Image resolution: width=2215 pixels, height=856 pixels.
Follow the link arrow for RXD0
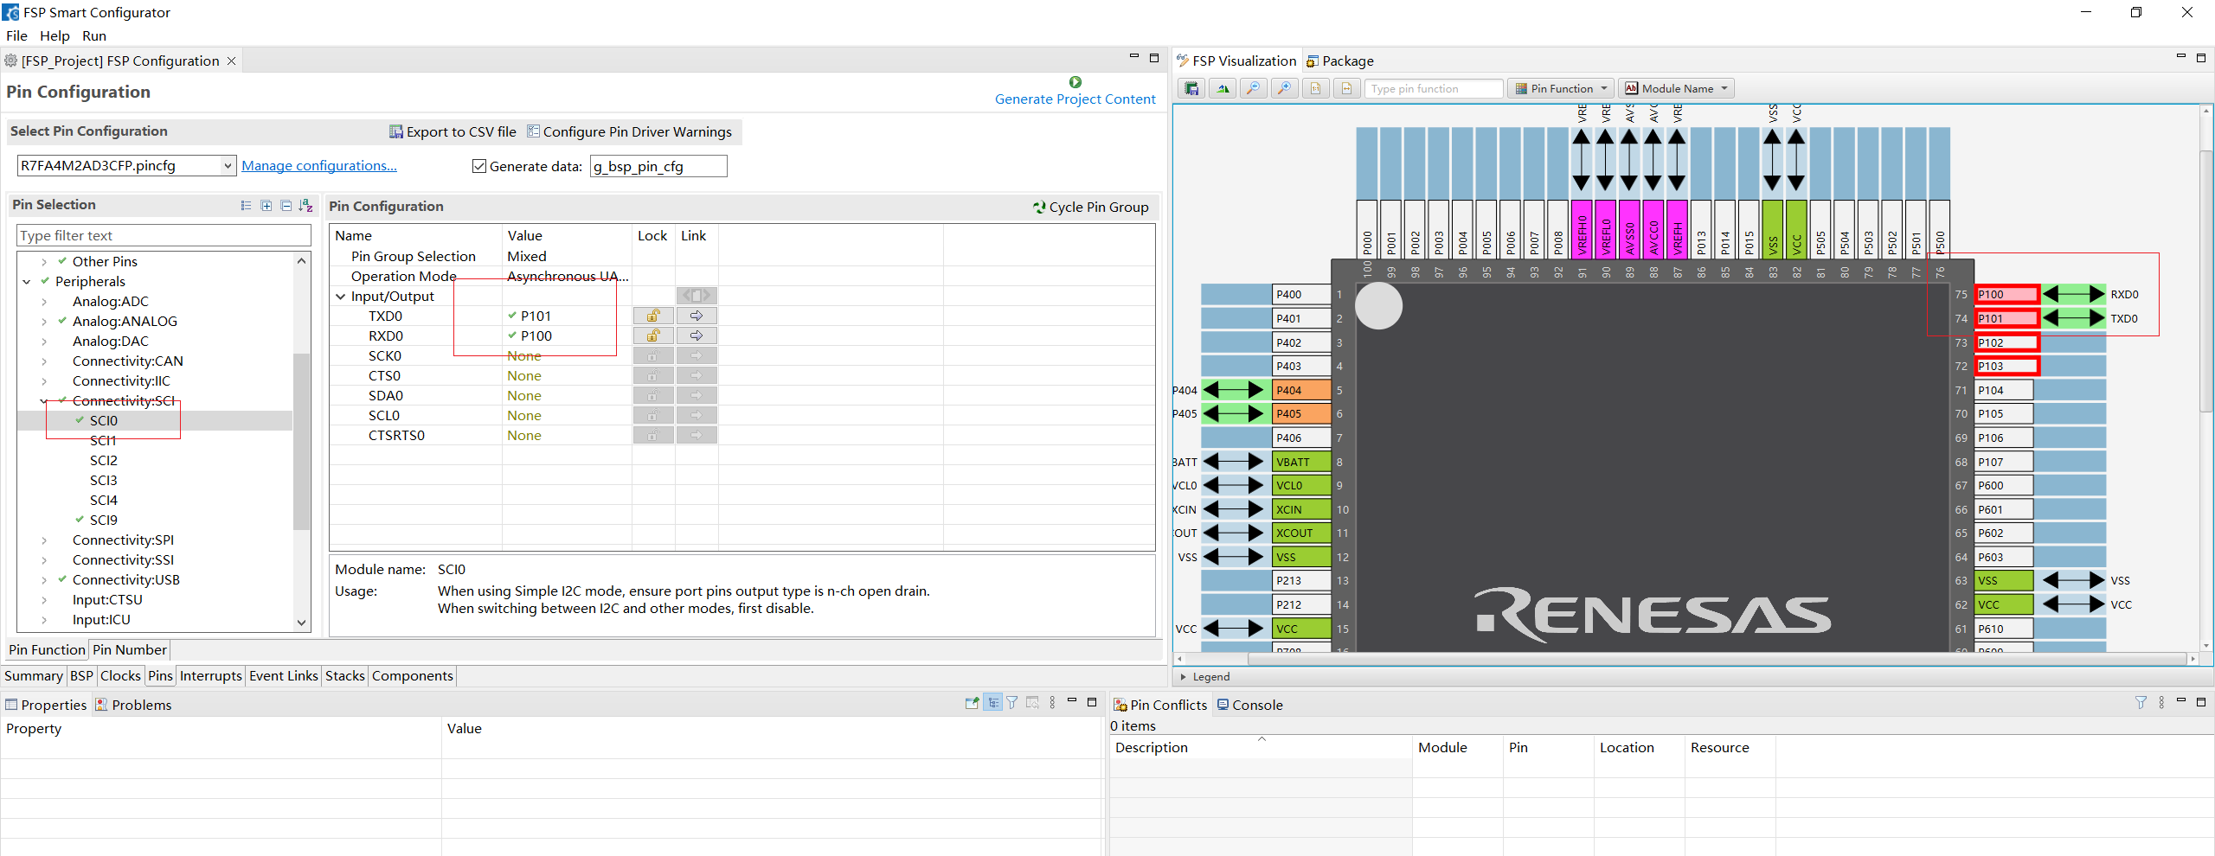tap(697, 335)
